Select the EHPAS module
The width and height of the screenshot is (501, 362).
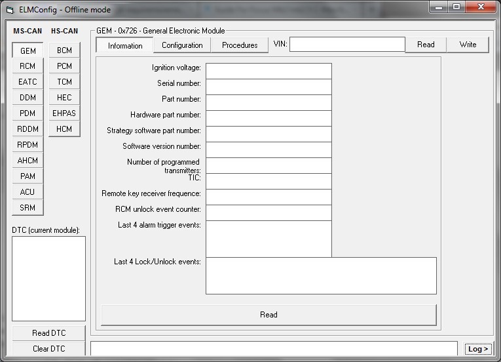[64, 113]
